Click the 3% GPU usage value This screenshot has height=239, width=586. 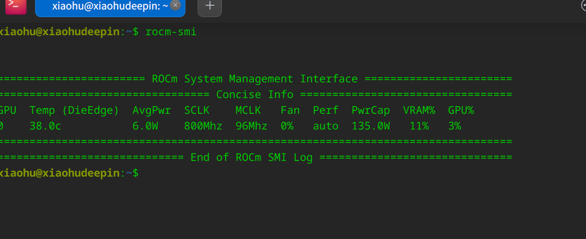click(x=455, y=126)
